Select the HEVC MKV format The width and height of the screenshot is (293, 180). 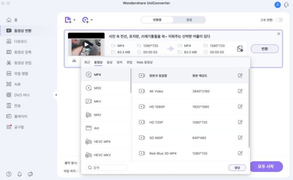tap(106, 155)
